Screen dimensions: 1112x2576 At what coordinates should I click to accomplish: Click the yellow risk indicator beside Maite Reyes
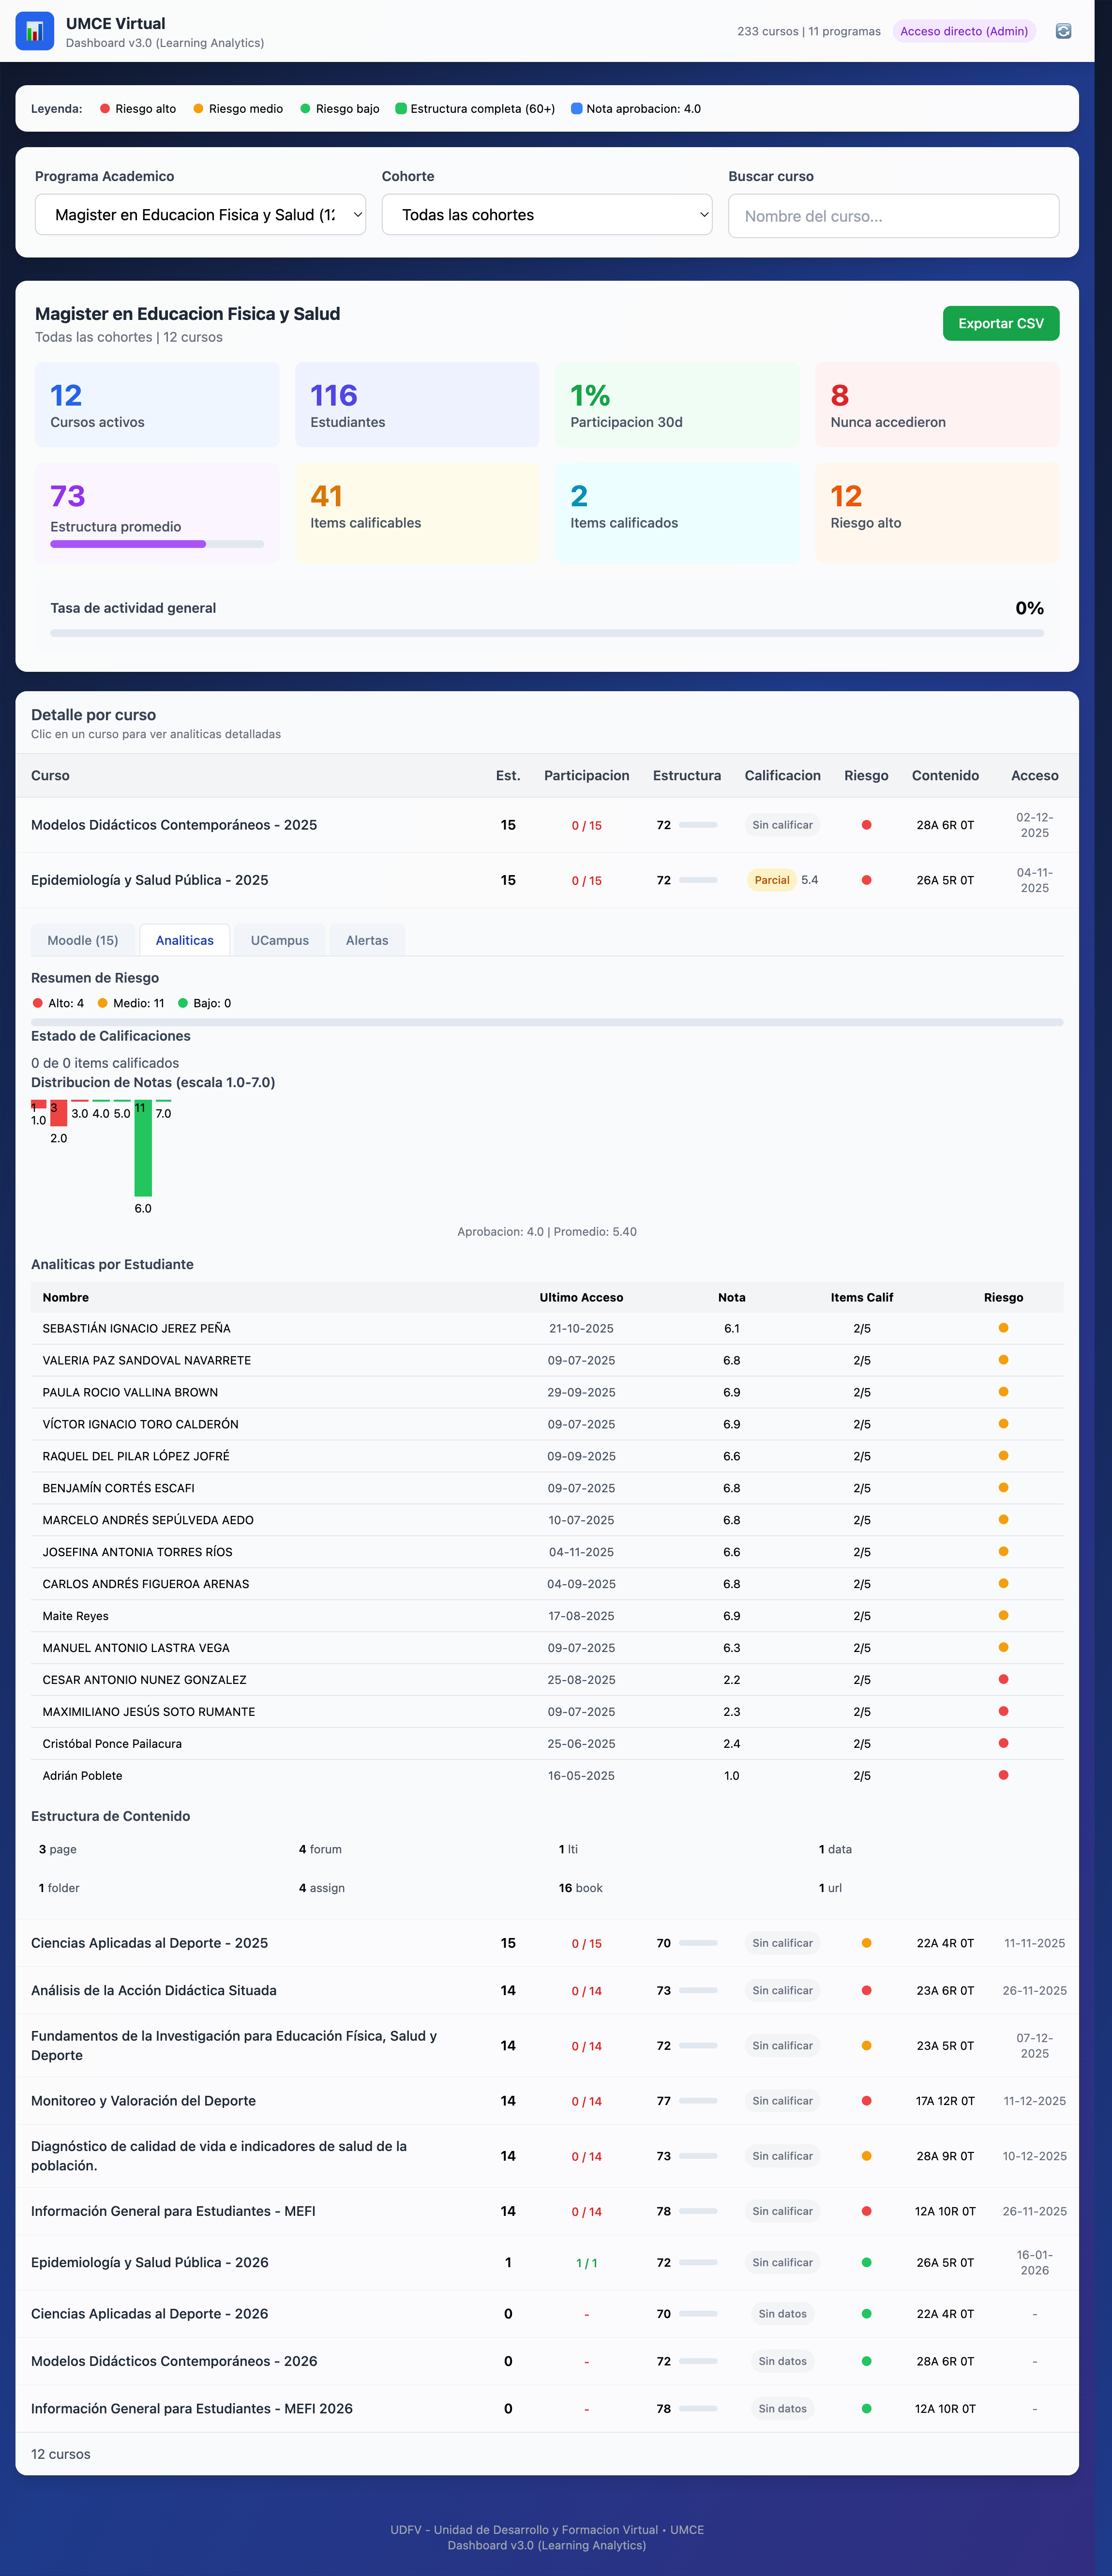[x=1003, y=1615]
